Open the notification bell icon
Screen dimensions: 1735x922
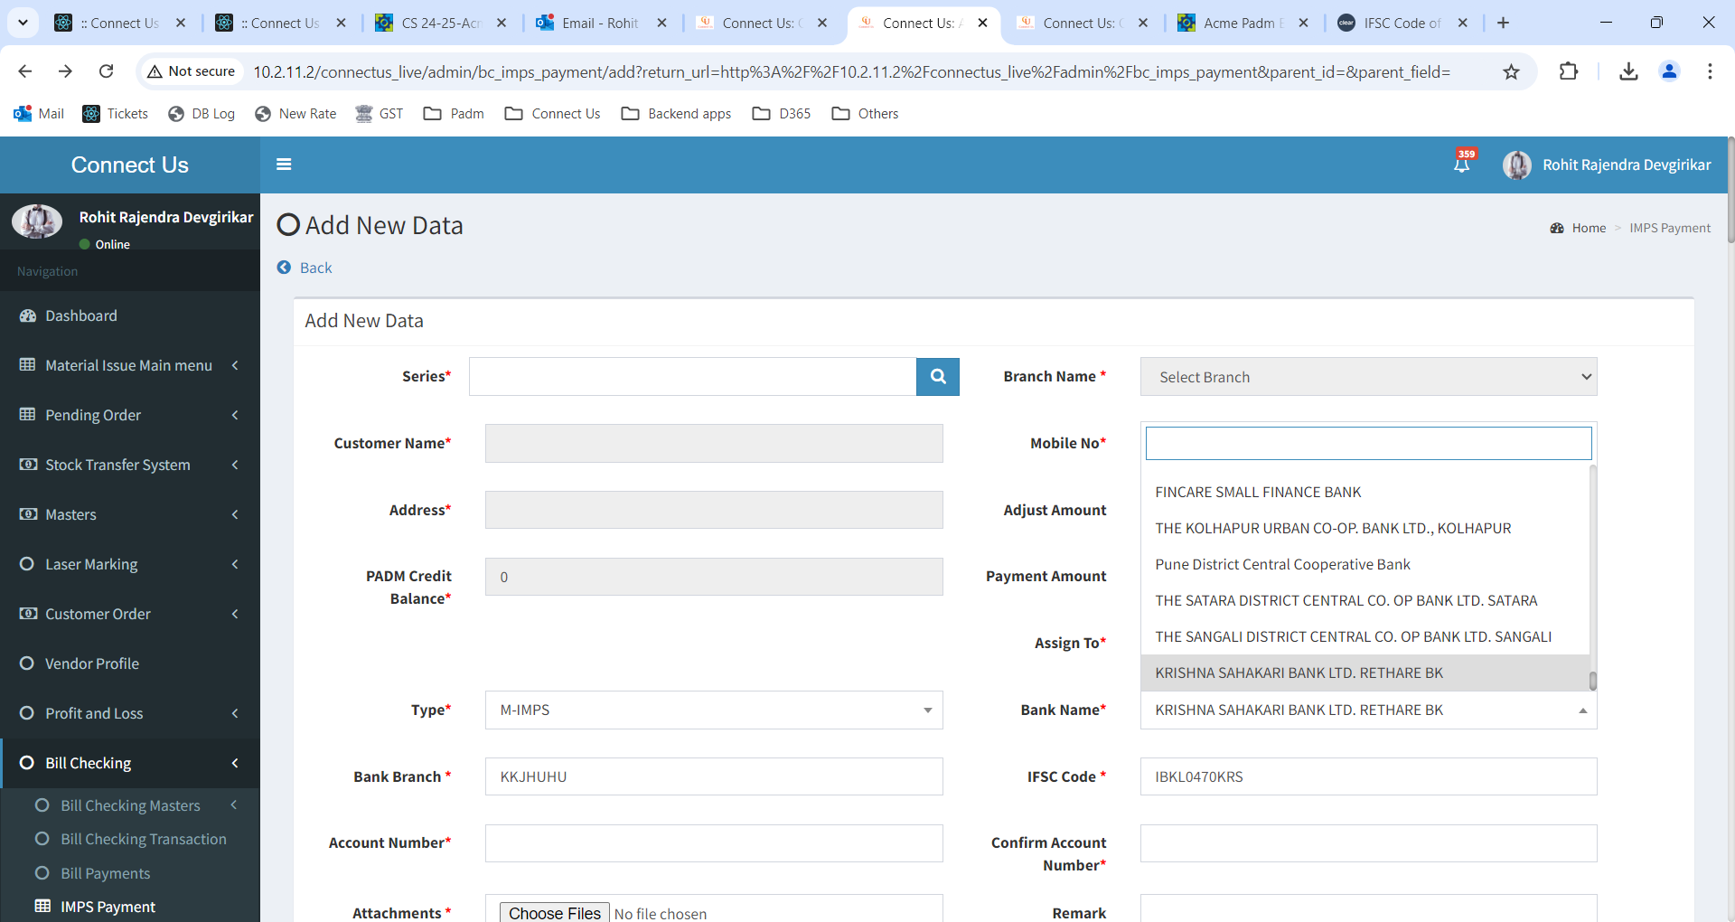click(x=1461, y=165)
